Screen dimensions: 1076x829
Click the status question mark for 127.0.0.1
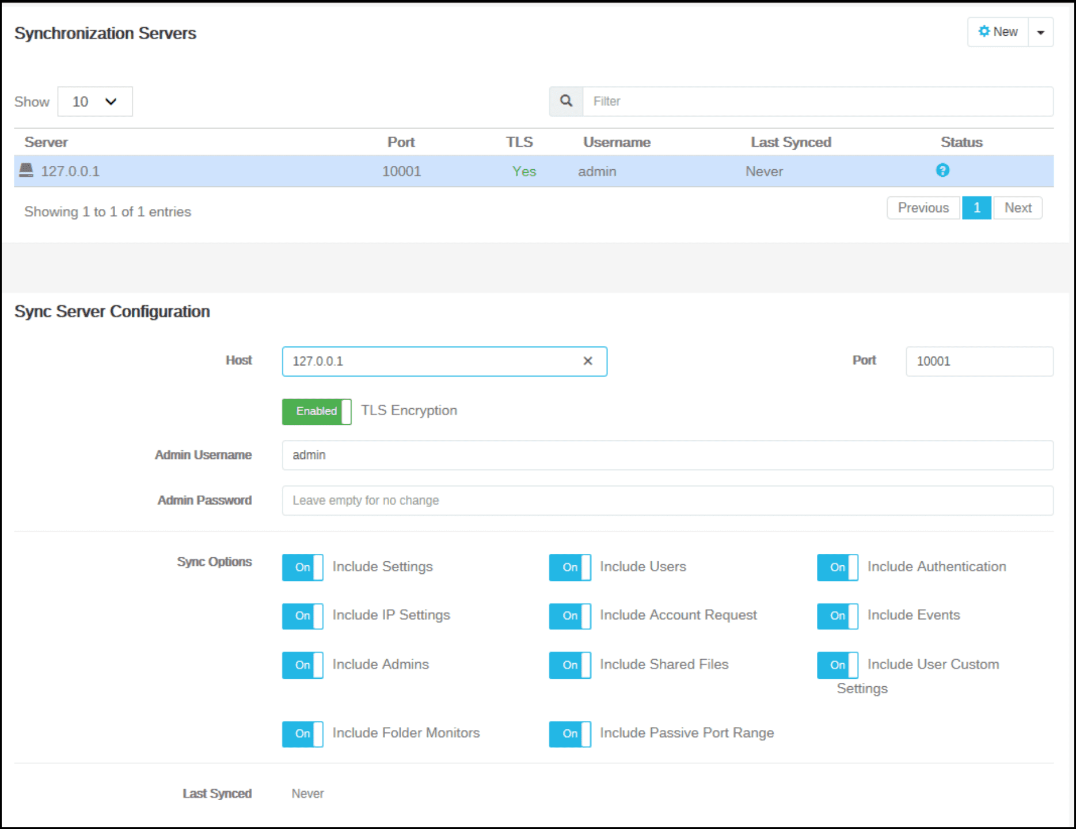coord(942,170)
